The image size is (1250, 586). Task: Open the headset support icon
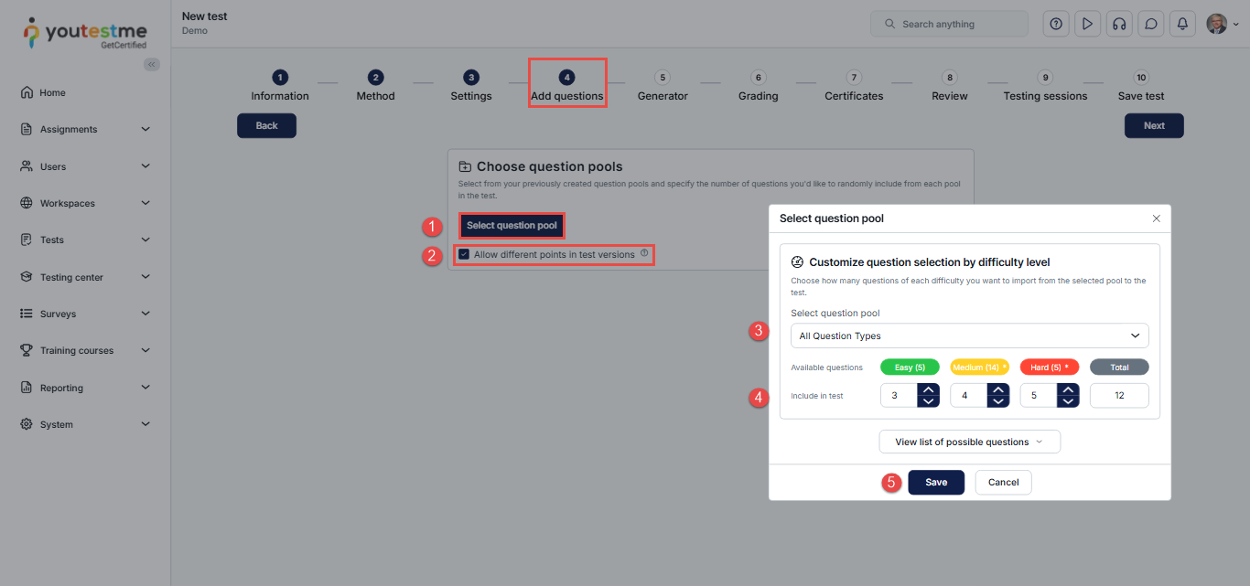(1118, 25)
